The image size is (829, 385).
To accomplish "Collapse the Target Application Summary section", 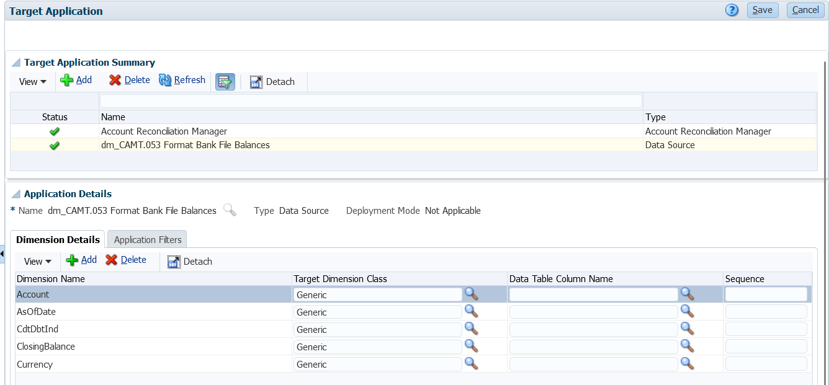I will (x=16, y=63).
